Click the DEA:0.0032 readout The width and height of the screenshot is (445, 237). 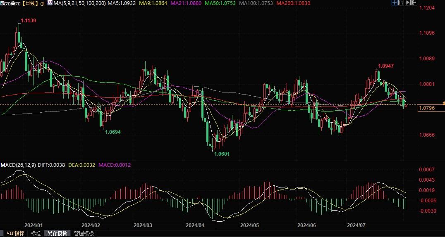pyautogui.click(x=82, y=165)
